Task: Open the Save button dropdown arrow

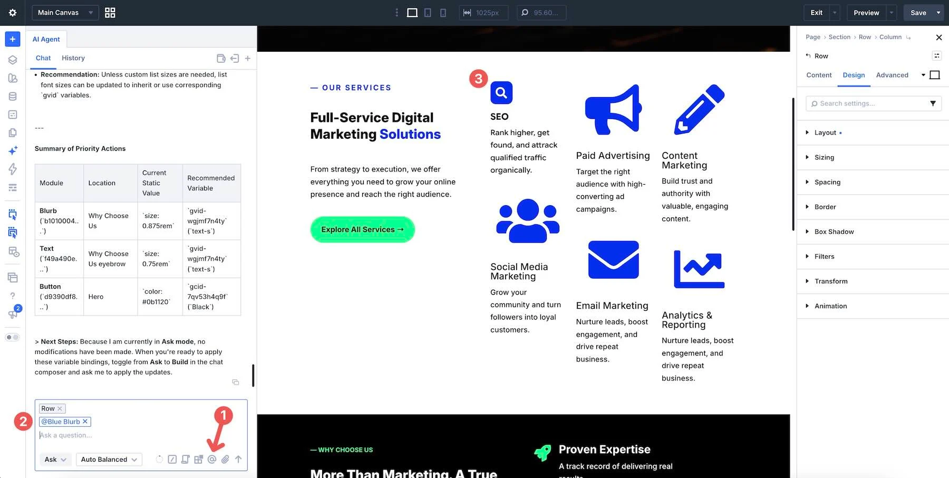Action: [x=938, y=13]
